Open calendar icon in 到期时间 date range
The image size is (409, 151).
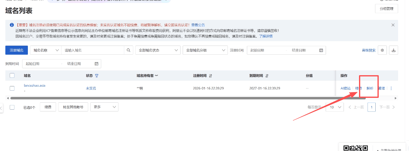[96, 64]
